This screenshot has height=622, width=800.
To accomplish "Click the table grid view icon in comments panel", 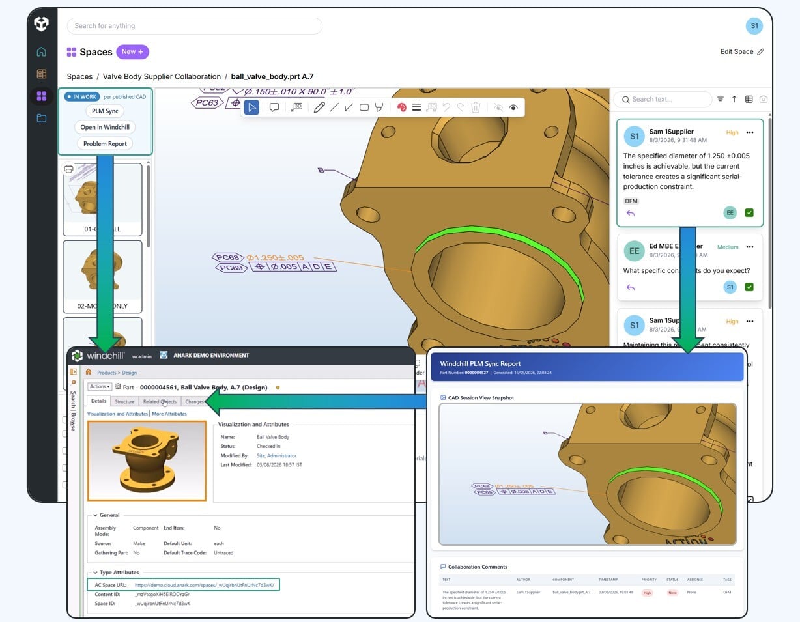I will 749,99.
